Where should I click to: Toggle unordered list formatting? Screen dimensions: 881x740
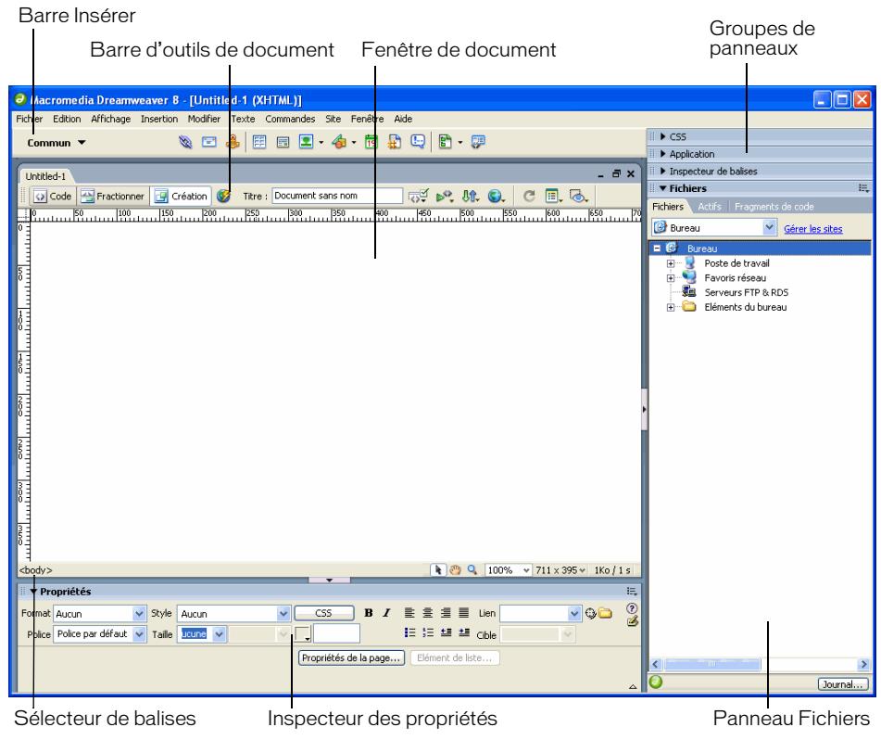tap(409, 632)
